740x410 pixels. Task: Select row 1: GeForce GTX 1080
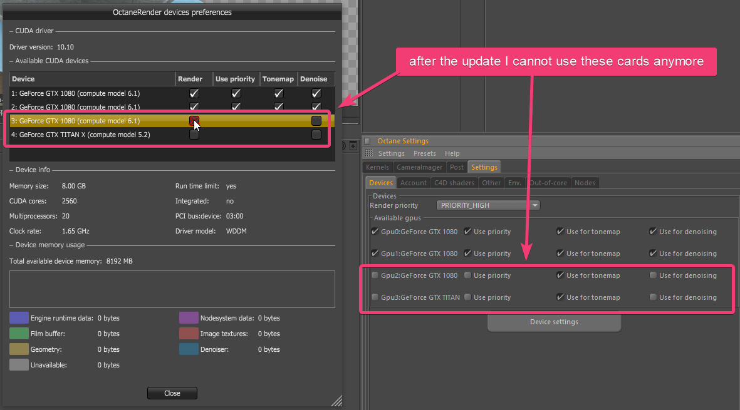tap(172, 93)
